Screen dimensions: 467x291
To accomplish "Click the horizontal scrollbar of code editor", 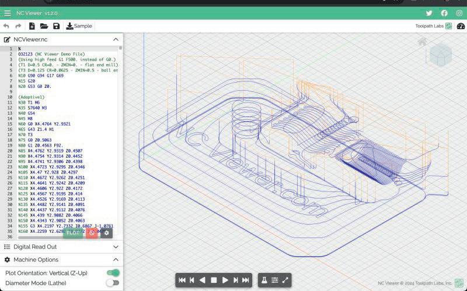I will (x=60, y=237).
